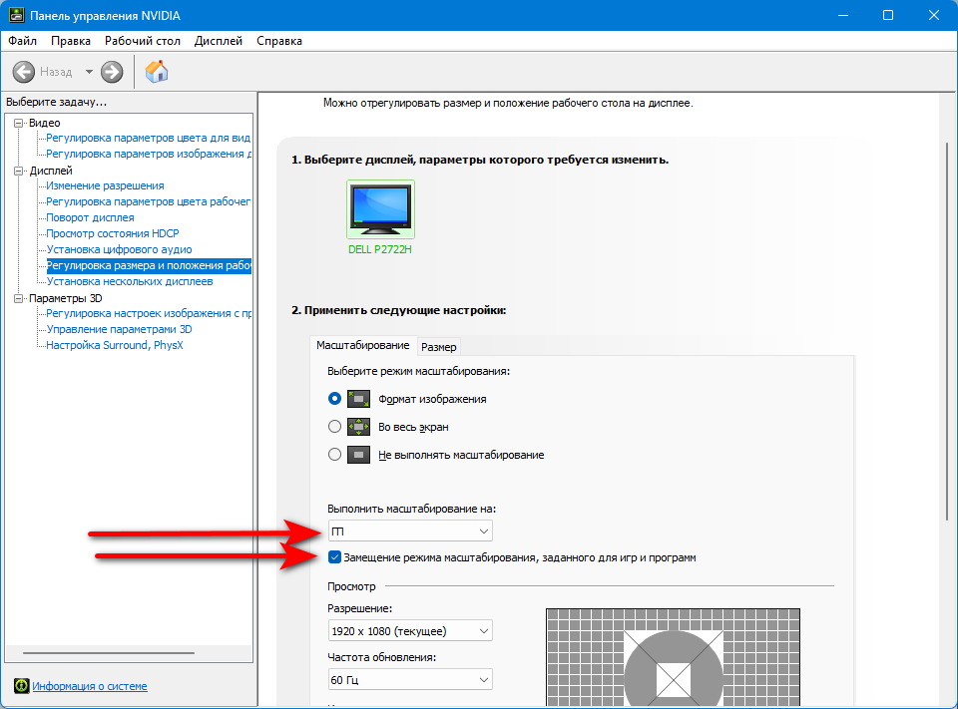Screen dimensions: 958x709
Task: Open Установка цифрового аудио item
Action: coord(120,249)
